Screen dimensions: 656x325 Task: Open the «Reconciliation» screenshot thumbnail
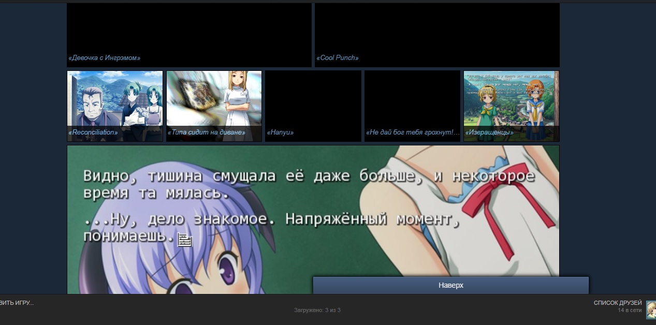(x=115, y=106)
